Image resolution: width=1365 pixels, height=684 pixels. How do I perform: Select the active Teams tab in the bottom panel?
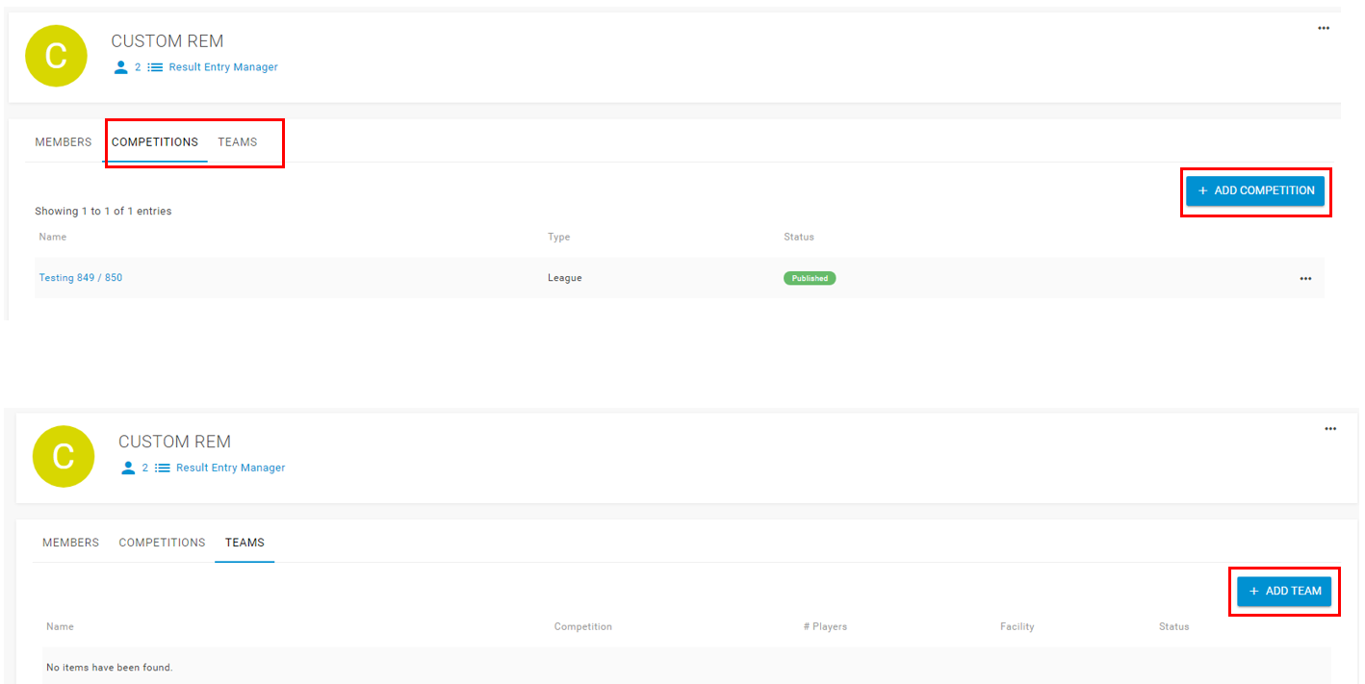(x=245, y=543)
